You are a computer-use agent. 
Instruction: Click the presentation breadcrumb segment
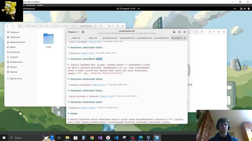coord(86,26)
